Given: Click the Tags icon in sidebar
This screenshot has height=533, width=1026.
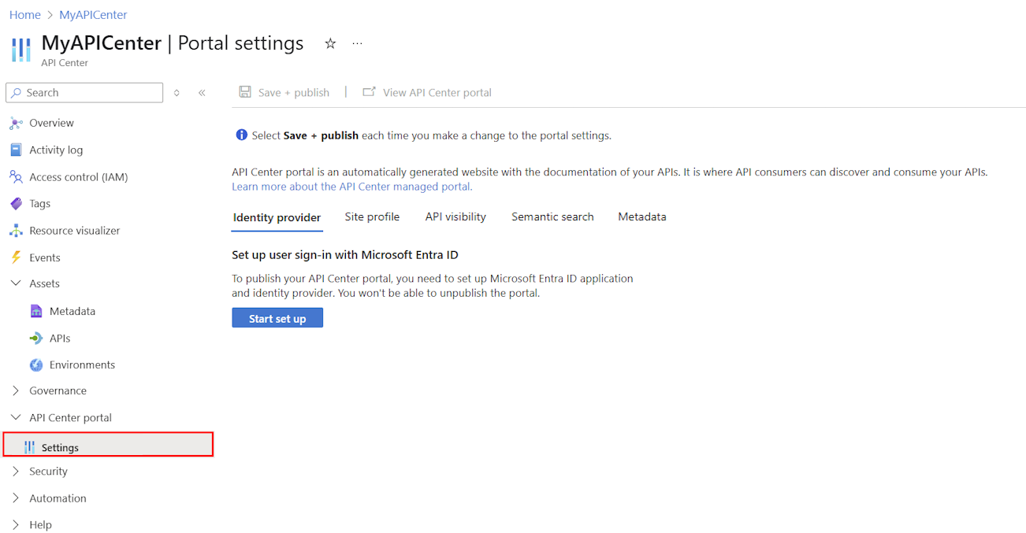Looking at the screenshot, I should (x=16, y=204).
